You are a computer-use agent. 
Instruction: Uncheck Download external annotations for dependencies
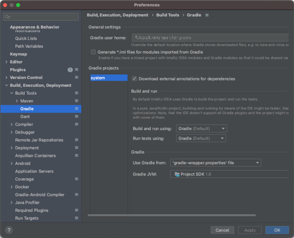[134, 79]
